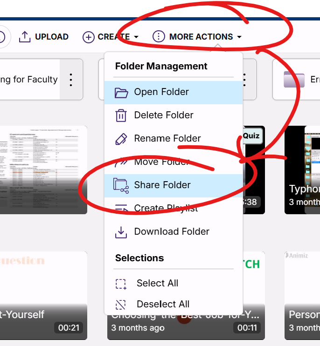
Task: Click '3 months ago' under Choosing video
Action: tap(138, 328)
